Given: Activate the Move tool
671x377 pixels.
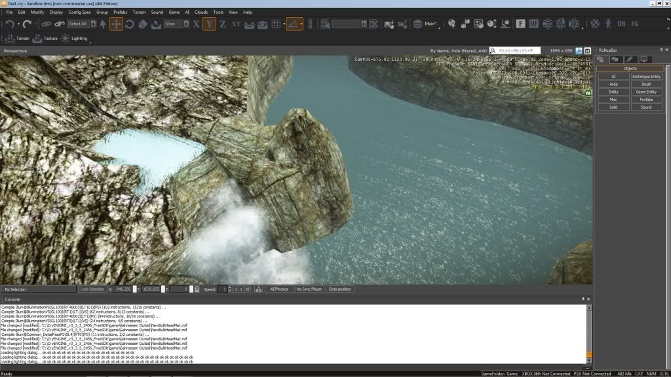Looking at the screenshot, I should coord(116,24).
